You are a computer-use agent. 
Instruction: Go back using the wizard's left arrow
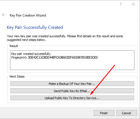tap(4, 15)
